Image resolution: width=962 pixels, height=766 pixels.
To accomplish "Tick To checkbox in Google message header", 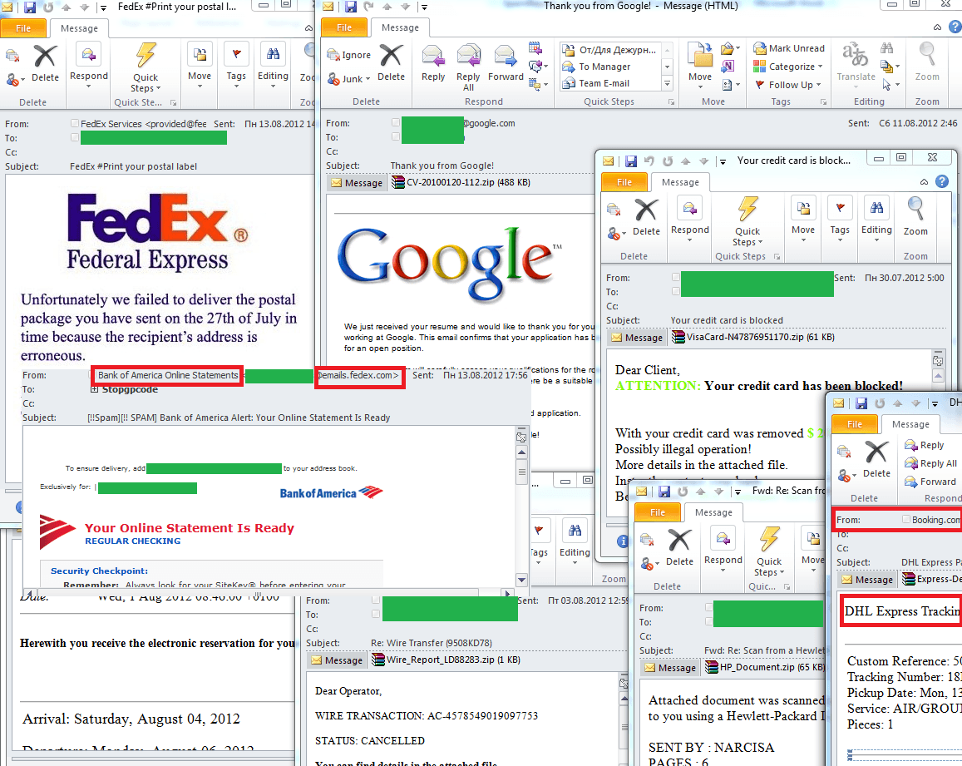I will tap(396, 137).
